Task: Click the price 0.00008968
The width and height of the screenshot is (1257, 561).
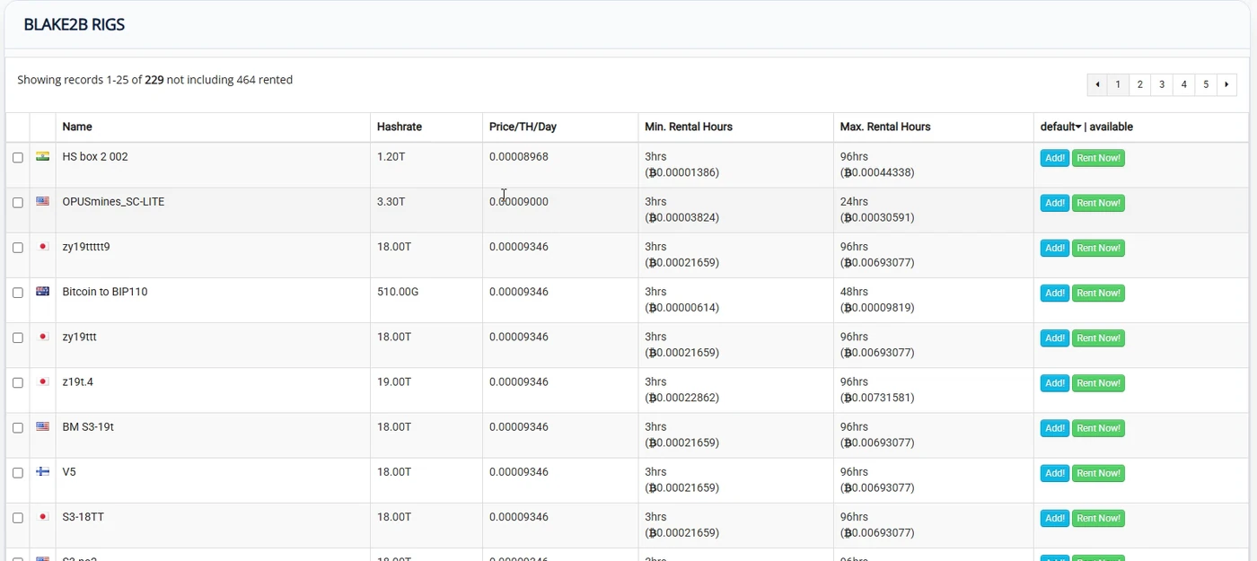Action: click(519, 156)
